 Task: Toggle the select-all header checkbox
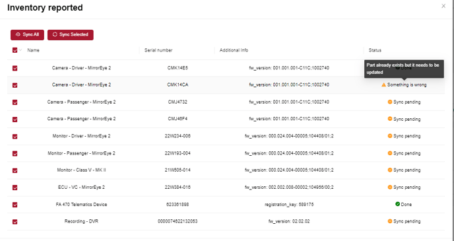pos(15,50)
